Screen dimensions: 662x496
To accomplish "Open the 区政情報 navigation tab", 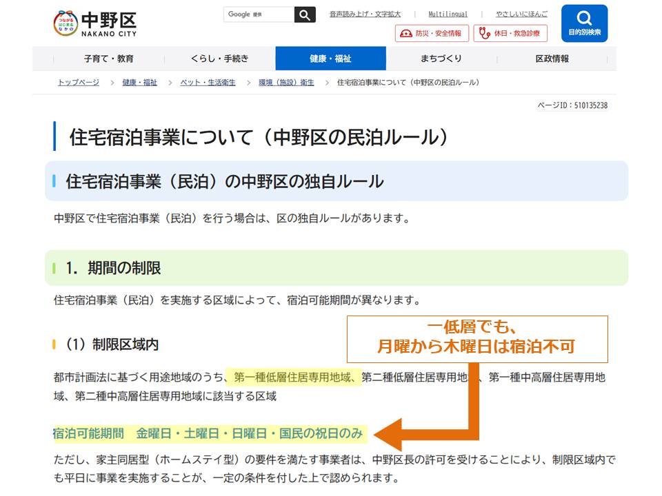I will 552,59.
